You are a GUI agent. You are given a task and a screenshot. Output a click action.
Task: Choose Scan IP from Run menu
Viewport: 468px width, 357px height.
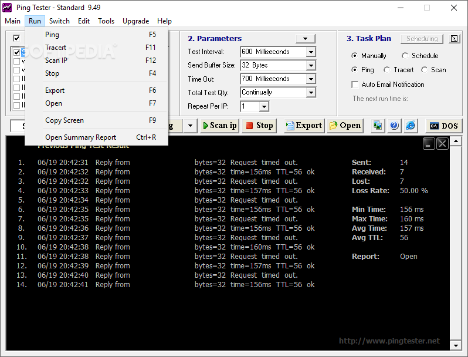97,60
